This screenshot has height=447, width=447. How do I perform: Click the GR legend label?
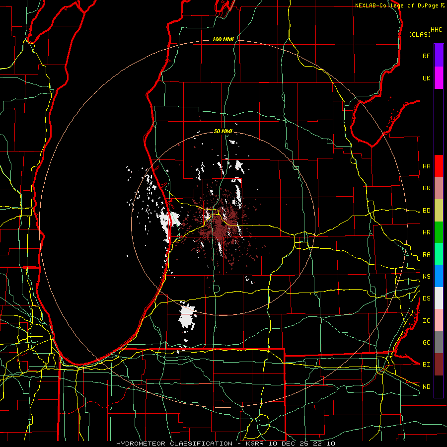[426, 188]
